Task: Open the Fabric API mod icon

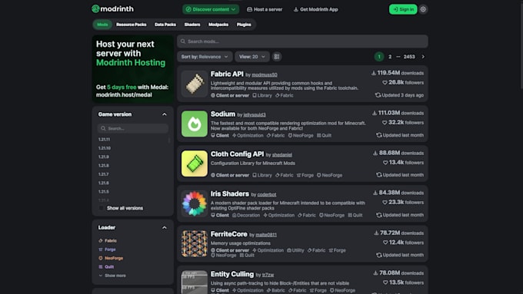Action: click(x=195, y=84)
